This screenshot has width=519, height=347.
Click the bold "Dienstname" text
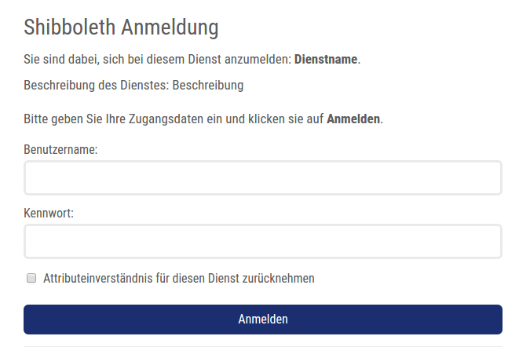[x=326, y=60]
